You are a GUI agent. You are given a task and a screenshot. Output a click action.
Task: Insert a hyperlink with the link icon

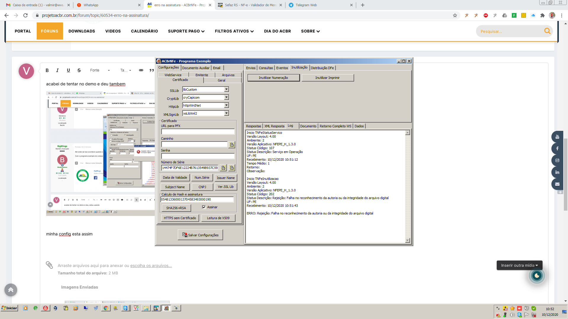point(141,70)
